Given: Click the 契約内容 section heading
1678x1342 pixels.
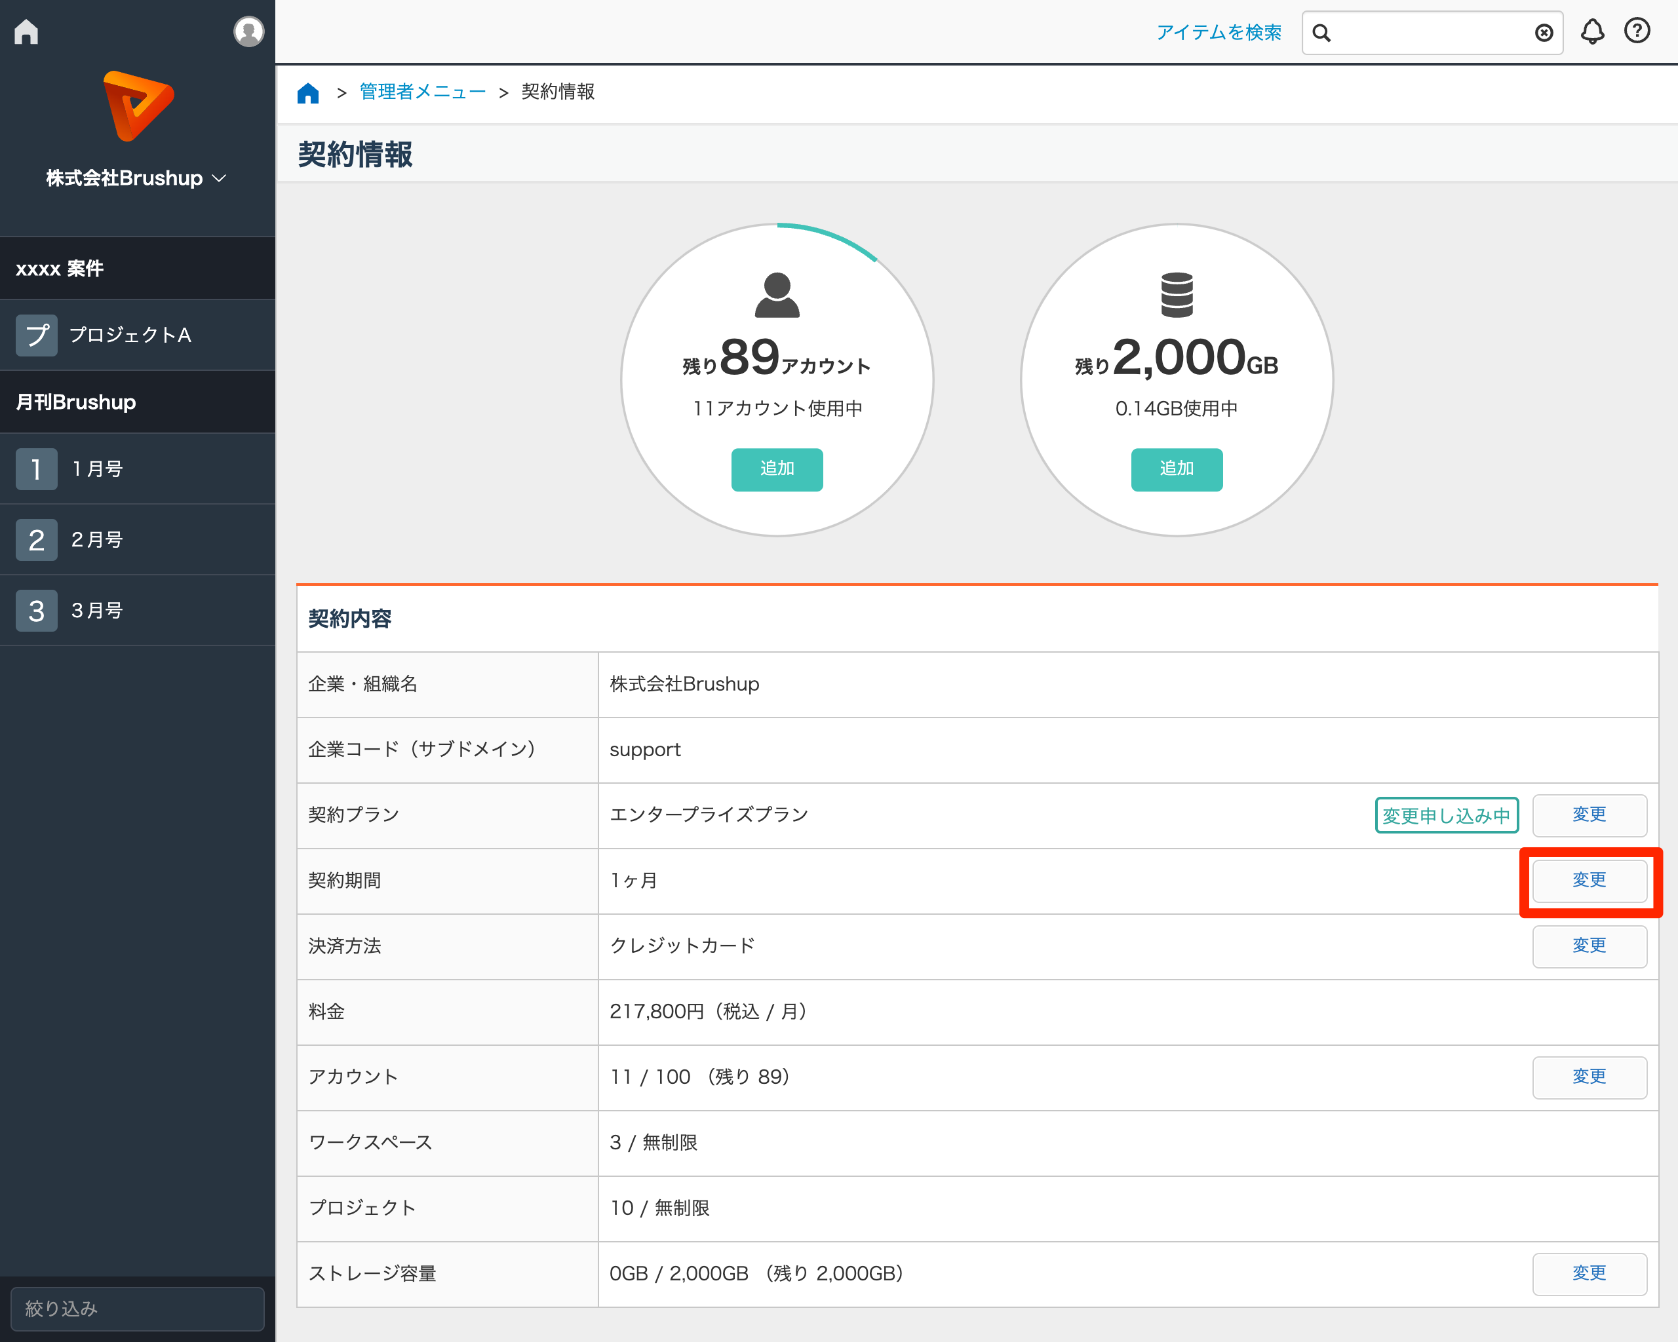Looking at the screenshot, I should [349, 619].
